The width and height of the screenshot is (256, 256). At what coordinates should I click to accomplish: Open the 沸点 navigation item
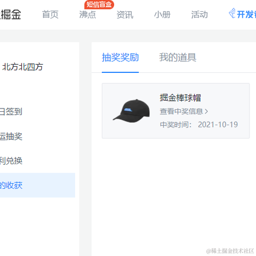coord(87,14)
